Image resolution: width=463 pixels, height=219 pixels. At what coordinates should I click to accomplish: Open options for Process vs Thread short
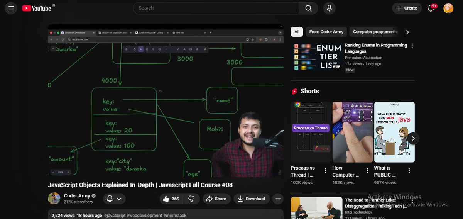326,171
